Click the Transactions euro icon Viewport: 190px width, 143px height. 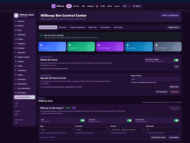tap(16, 70)
